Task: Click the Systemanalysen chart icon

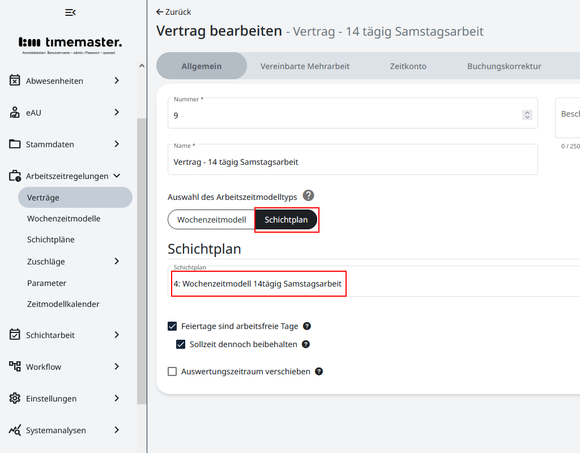Action: (x=15, y=430)
